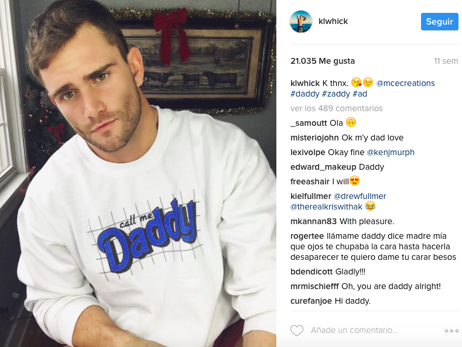The height and width of the screenshot is (347, 462).
Task: Open the @kenjmurph mention
Action: click(x=391, y=152)
